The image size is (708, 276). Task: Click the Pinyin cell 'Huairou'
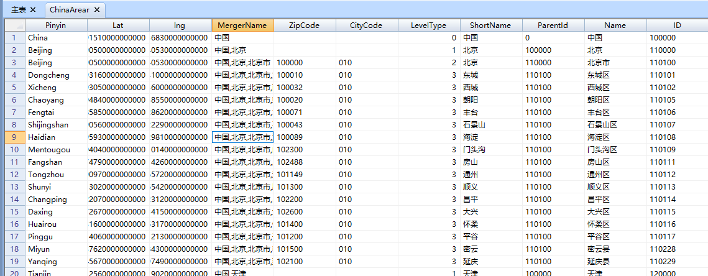coord(56,224)
